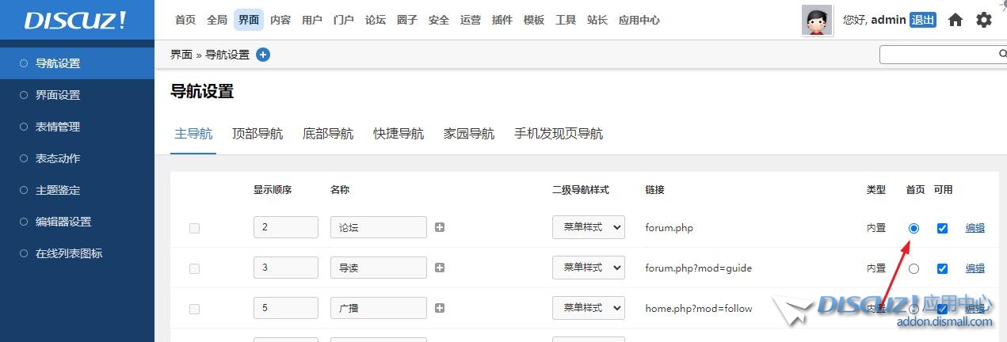Open 菜单样式 dropdown for 导读 row
The width and height of the screenshot is (1007, 342).
pyautogui.click(x=588, y=268)
